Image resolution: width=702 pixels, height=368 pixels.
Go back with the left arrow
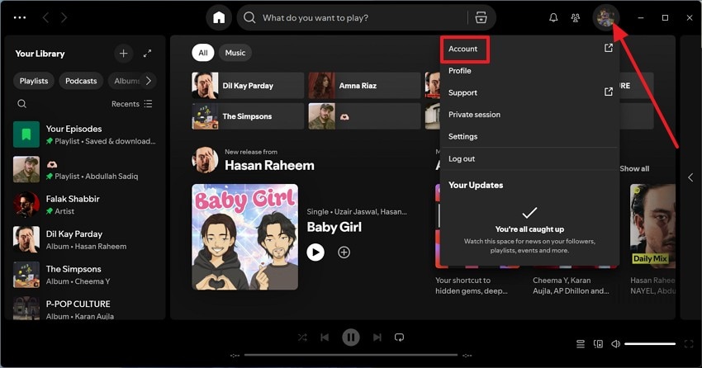[45, 17]
